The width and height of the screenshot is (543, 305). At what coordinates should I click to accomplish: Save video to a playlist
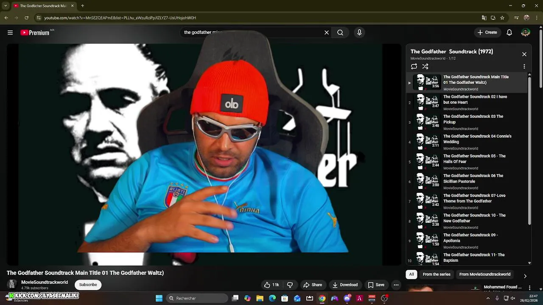[x=376, y=285]
